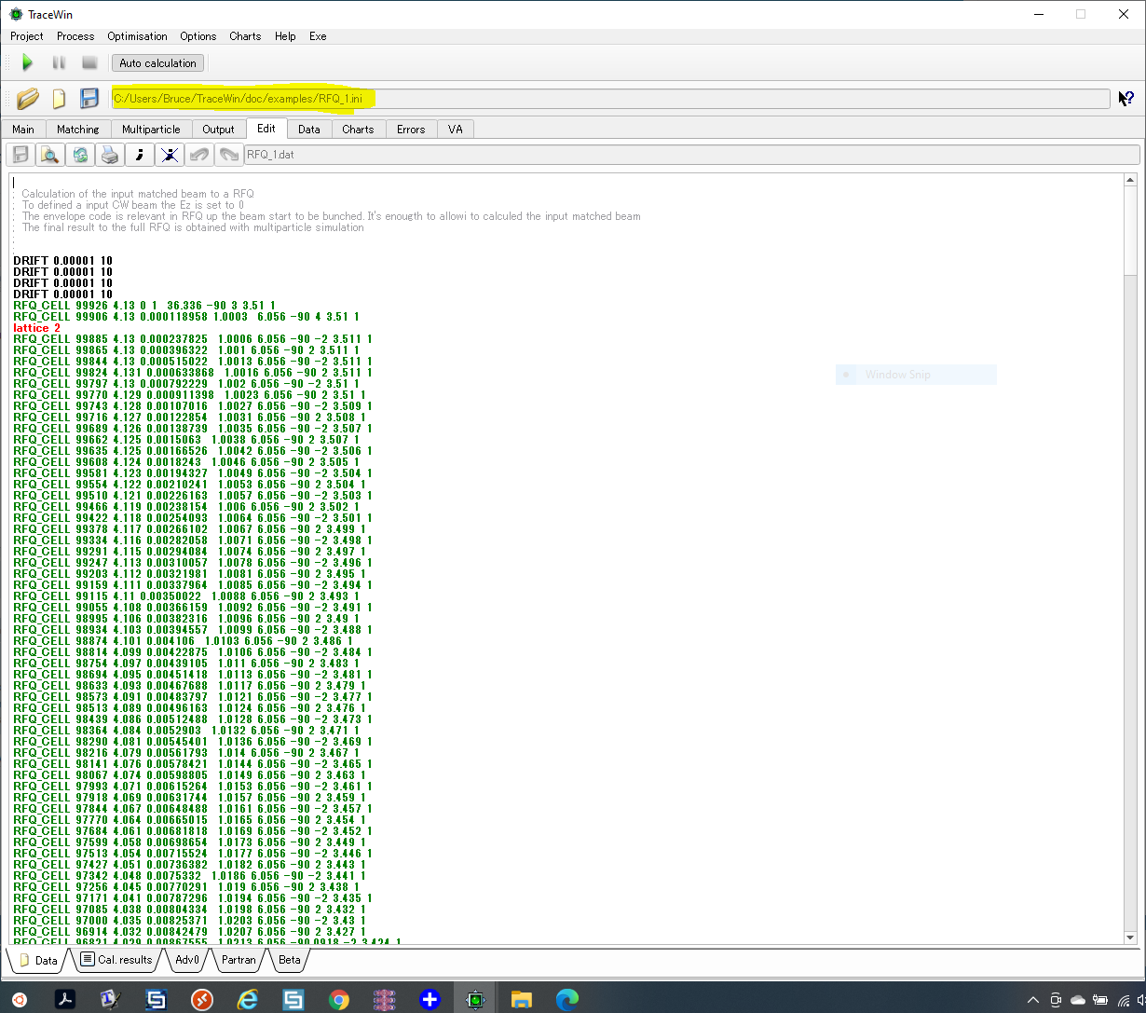This screenshot has height=1013, width=1146.
Task: Switch to the Errors tab
Action: click(411, 130)
